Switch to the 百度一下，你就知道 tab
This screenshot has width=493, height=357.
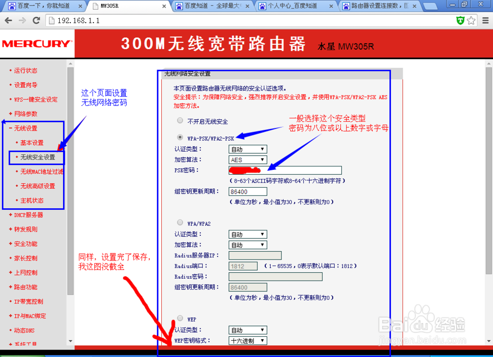pos(43,6)
